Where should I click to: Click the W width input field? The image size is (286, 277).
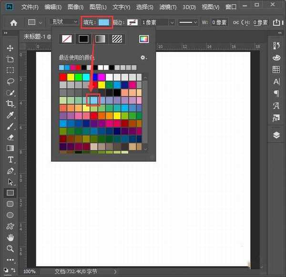point(219,22)
